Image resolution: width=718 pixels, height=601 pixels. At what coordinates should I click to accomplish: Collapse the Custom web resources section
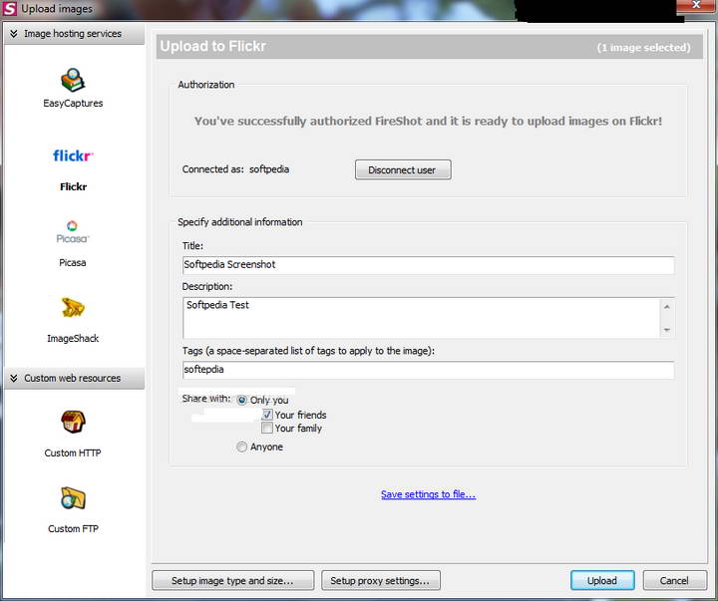(x=74, y=378)
